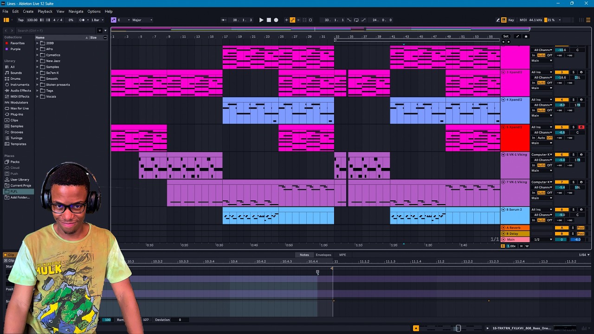Toggle the Draw Mode pencil icon
594x334 pixels.
(498, 20)
